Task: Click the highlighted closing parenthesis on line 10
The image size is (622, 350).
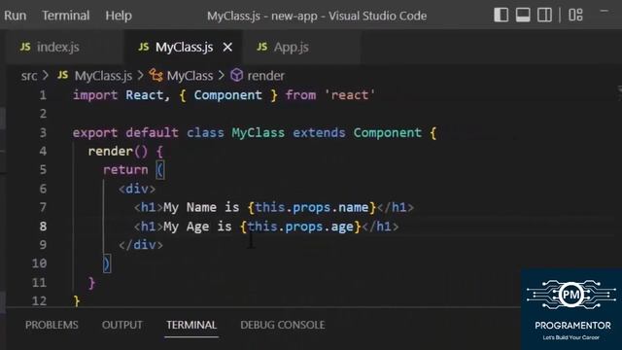Action: pos(106,263)
